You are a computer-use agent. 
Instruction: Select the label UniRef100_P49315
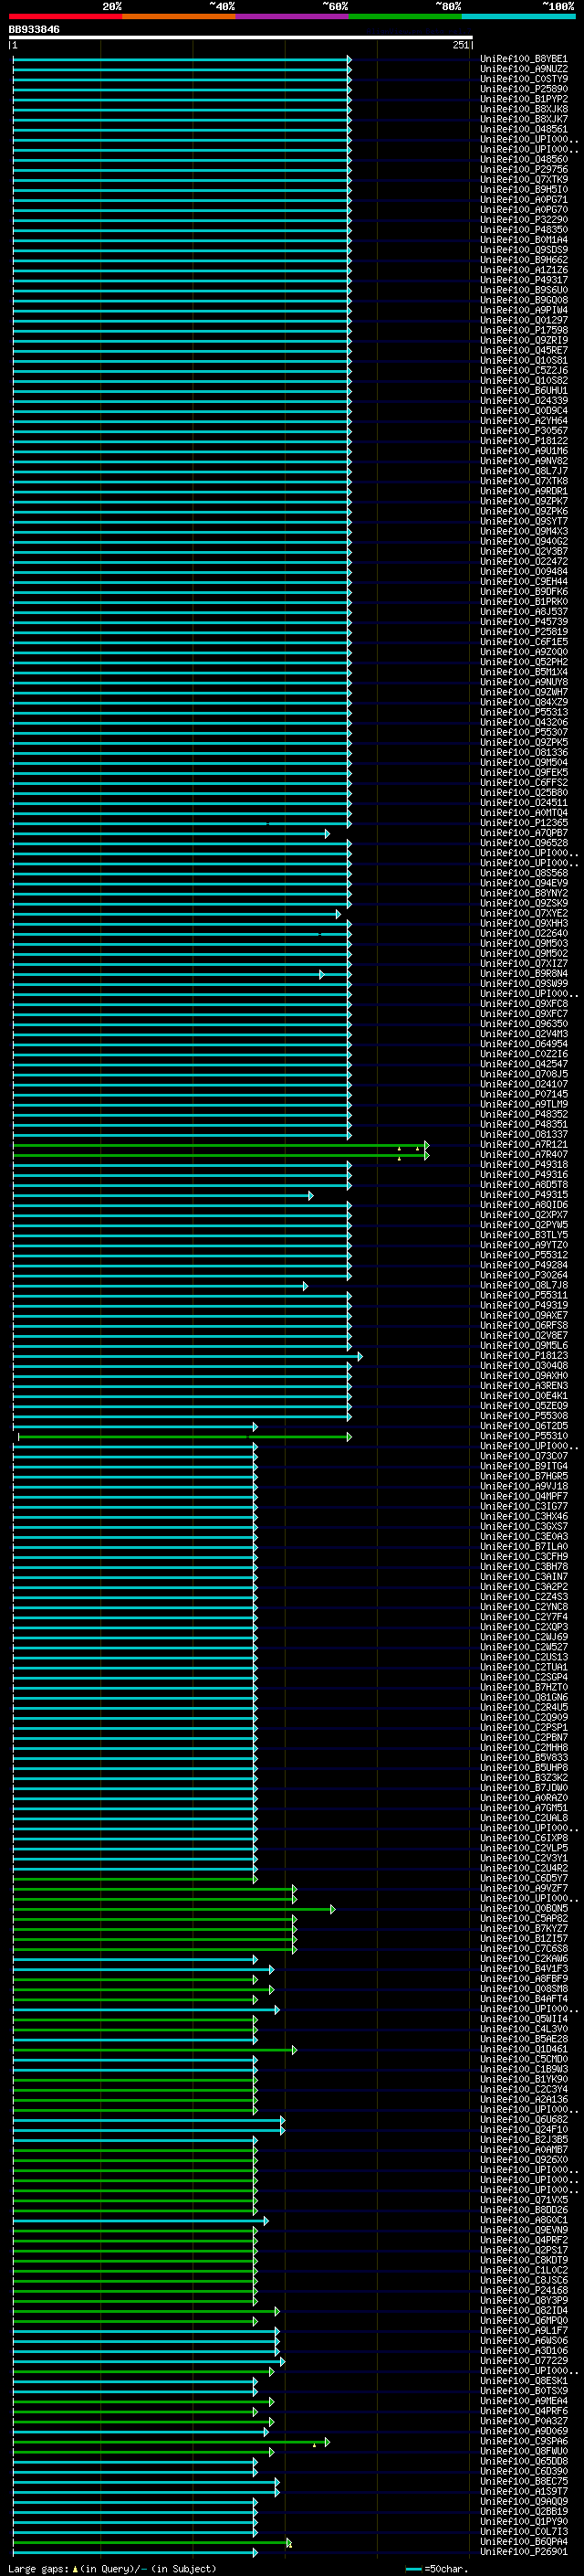click(x=524, y=1195)
